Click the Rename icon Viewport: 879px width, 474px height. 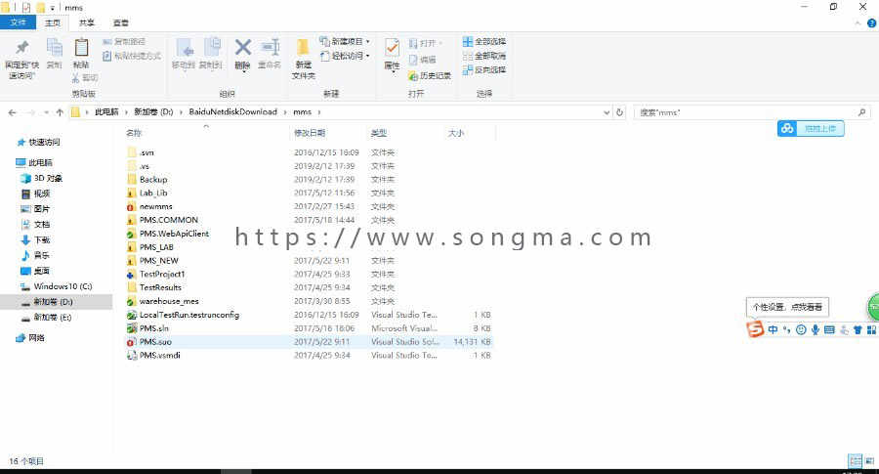[271, 48]
